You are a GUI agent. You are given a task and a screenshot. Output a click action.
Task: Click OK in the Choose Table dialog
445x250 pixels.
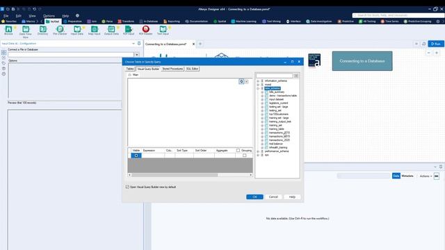tap(254, 197)
